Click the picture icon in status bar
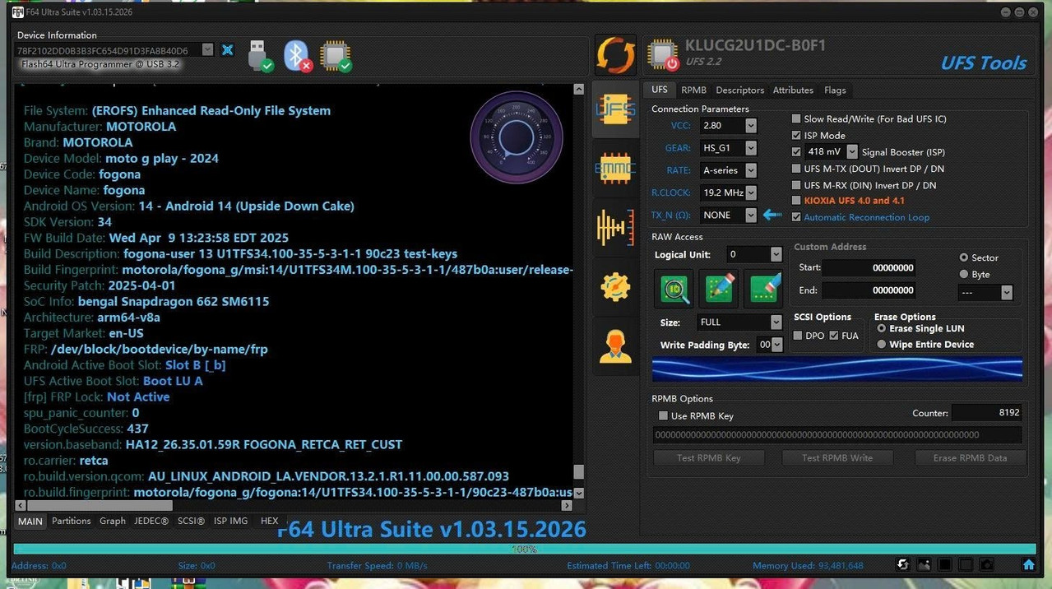Viewport: 1052px width, 589px height. pyautogui.click(x=925, y=565)
